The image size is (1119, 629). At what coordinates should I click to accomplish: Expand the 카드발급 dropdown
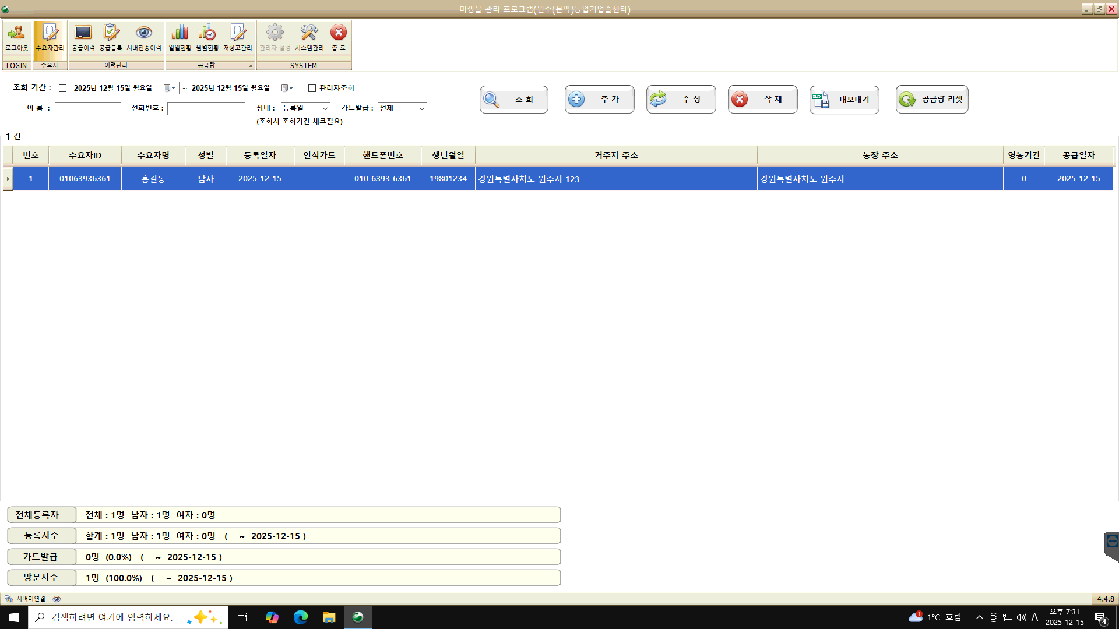click(x=421, y=109)
